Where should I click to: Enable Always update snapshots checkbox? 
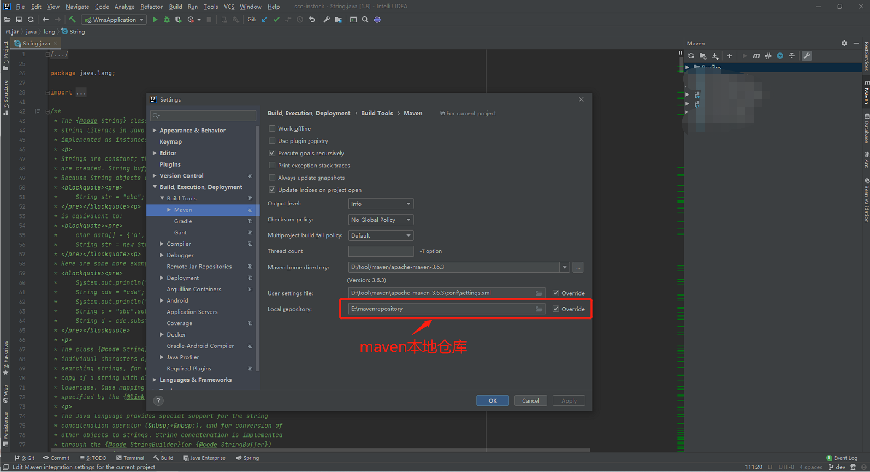coord(272,178)
